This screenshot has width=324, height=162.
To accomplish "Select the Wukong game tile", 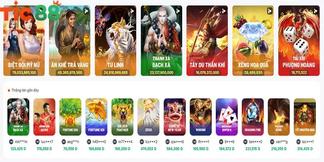I will (200, 117).
